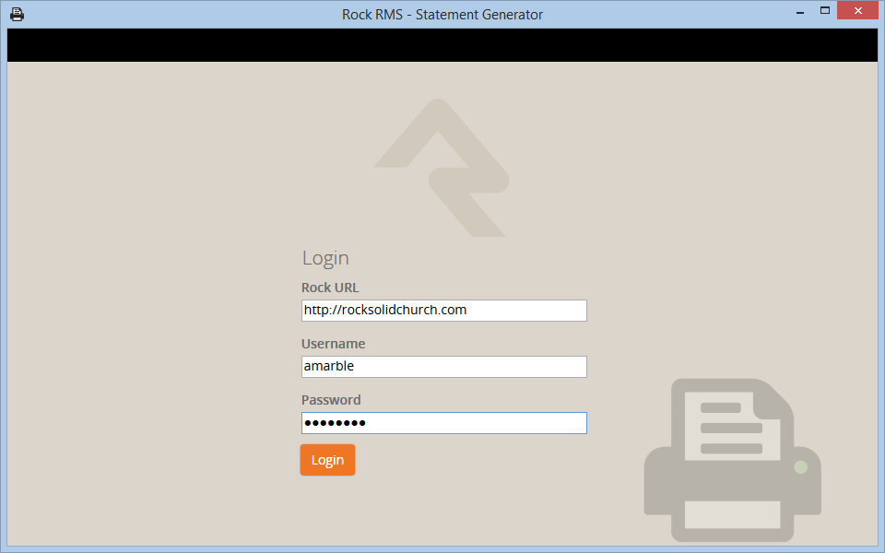Minimize the Statement Generator window

click(798, 12)
